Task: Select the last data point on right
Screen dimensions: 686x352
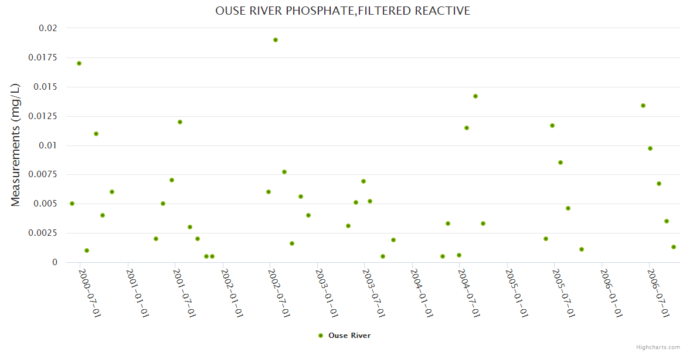Action: pos(674,247)
